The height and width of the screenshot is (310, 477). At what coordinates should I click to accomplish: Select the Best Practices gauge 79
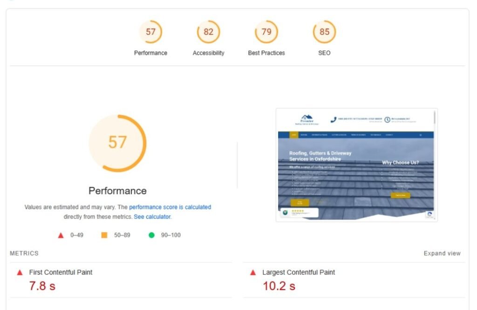click(x=266, y=32)
